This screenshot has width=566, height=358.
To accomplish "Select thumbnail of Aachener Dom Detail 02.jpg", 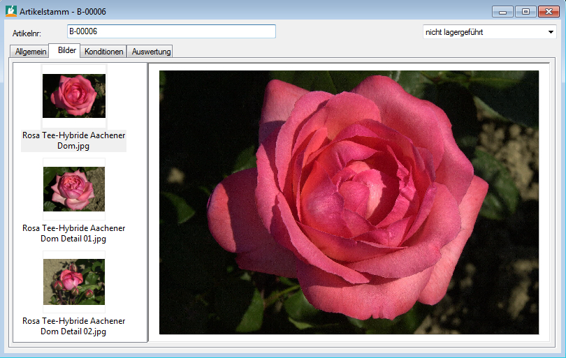I will coord(74,282).
